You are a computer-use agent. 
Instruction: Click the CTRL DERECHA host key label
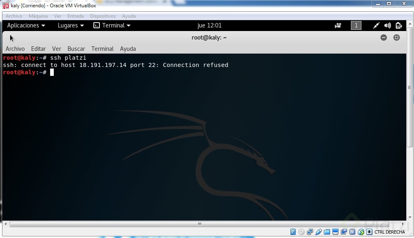389,232
